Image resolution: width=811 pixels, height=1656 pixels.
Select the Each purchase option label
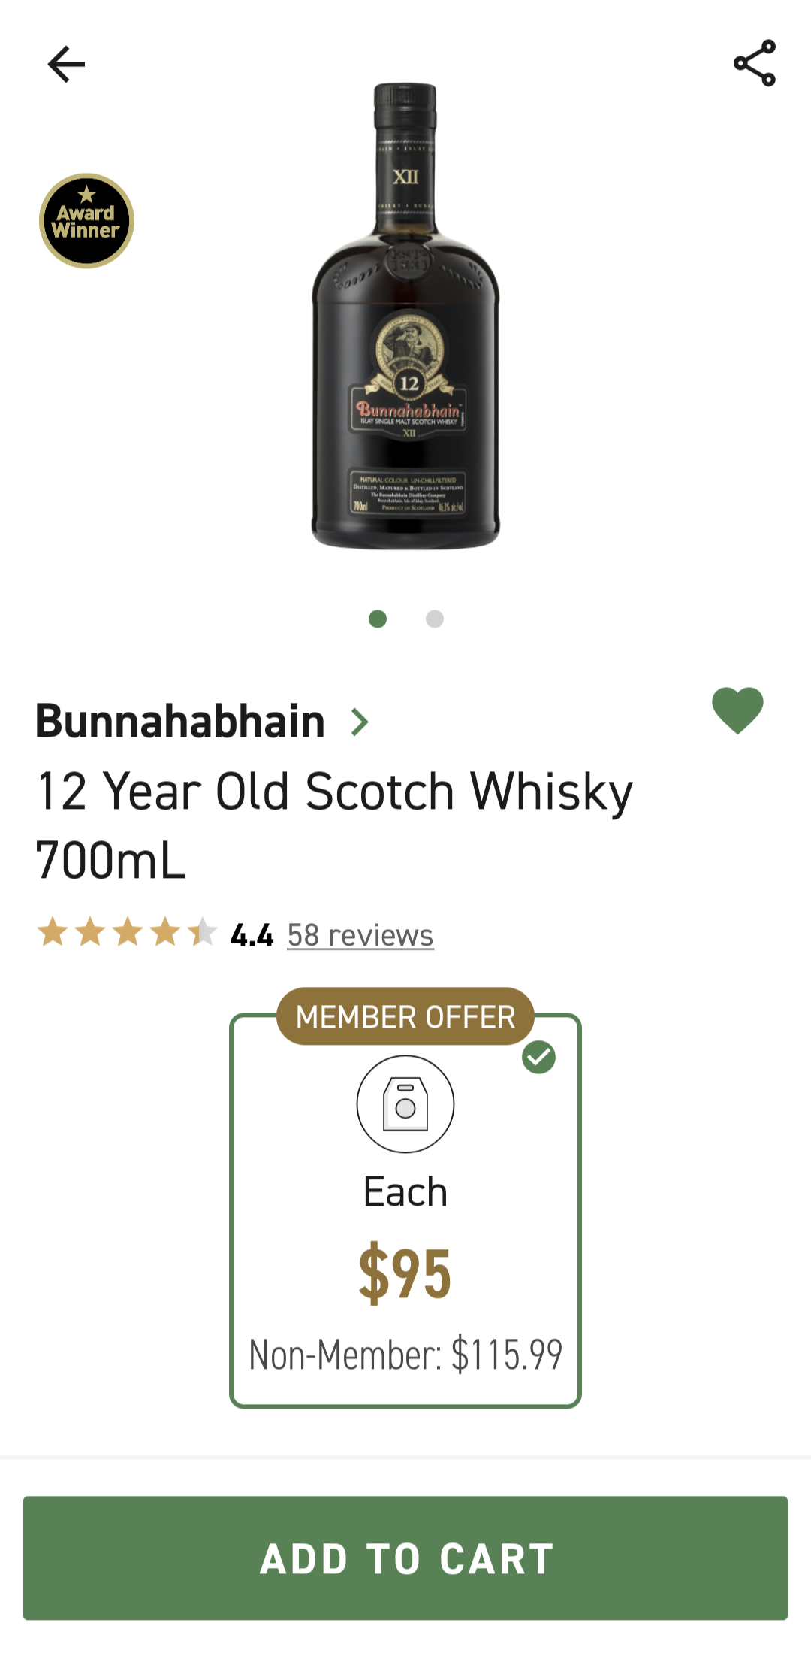click(x=405, y=1192)
